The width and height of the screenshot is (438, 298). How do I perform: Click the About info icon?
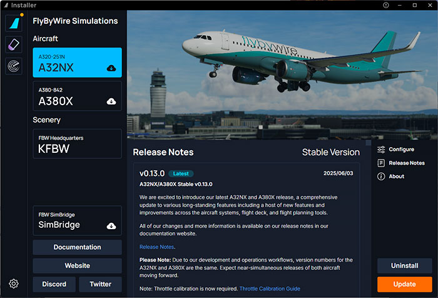coord(381,177)
